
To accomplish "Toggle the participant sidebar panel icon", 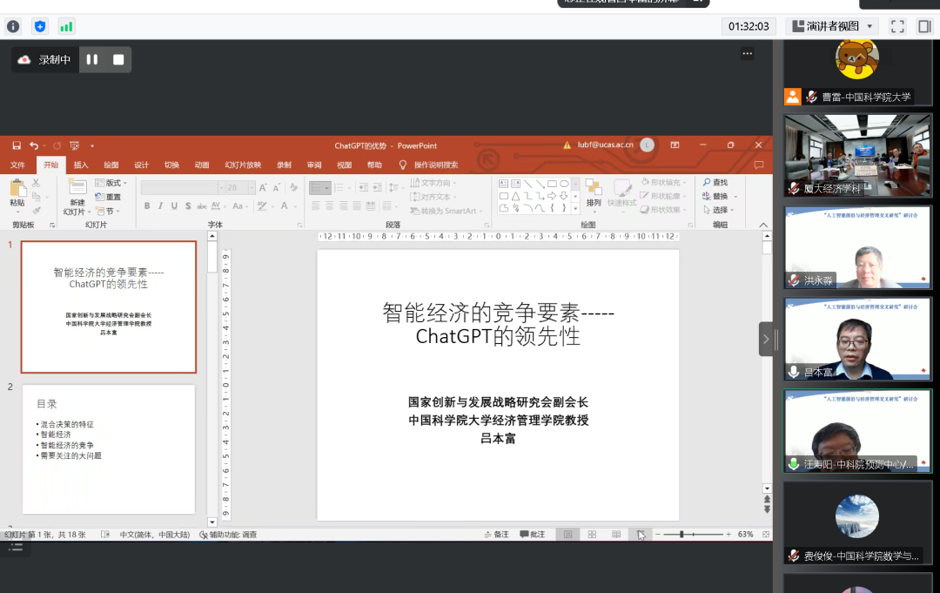I will 924,26.
